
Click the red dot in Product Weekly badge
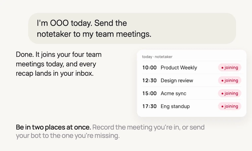(222, 68)
